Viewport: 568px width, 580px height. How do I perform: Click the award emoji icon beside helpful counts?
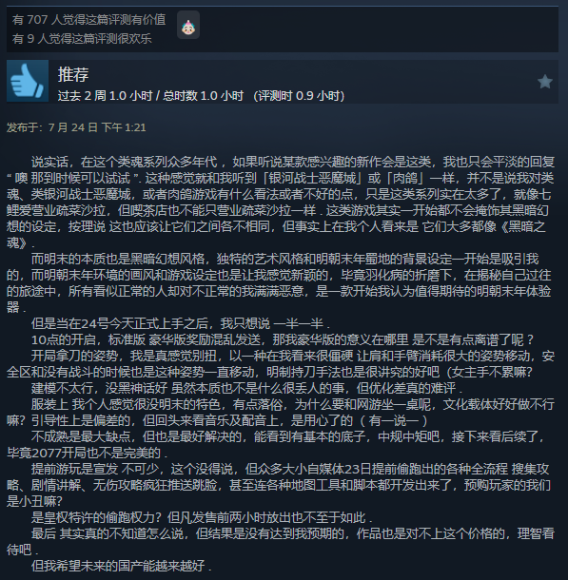pyautogui.click(x=188, y=25)
